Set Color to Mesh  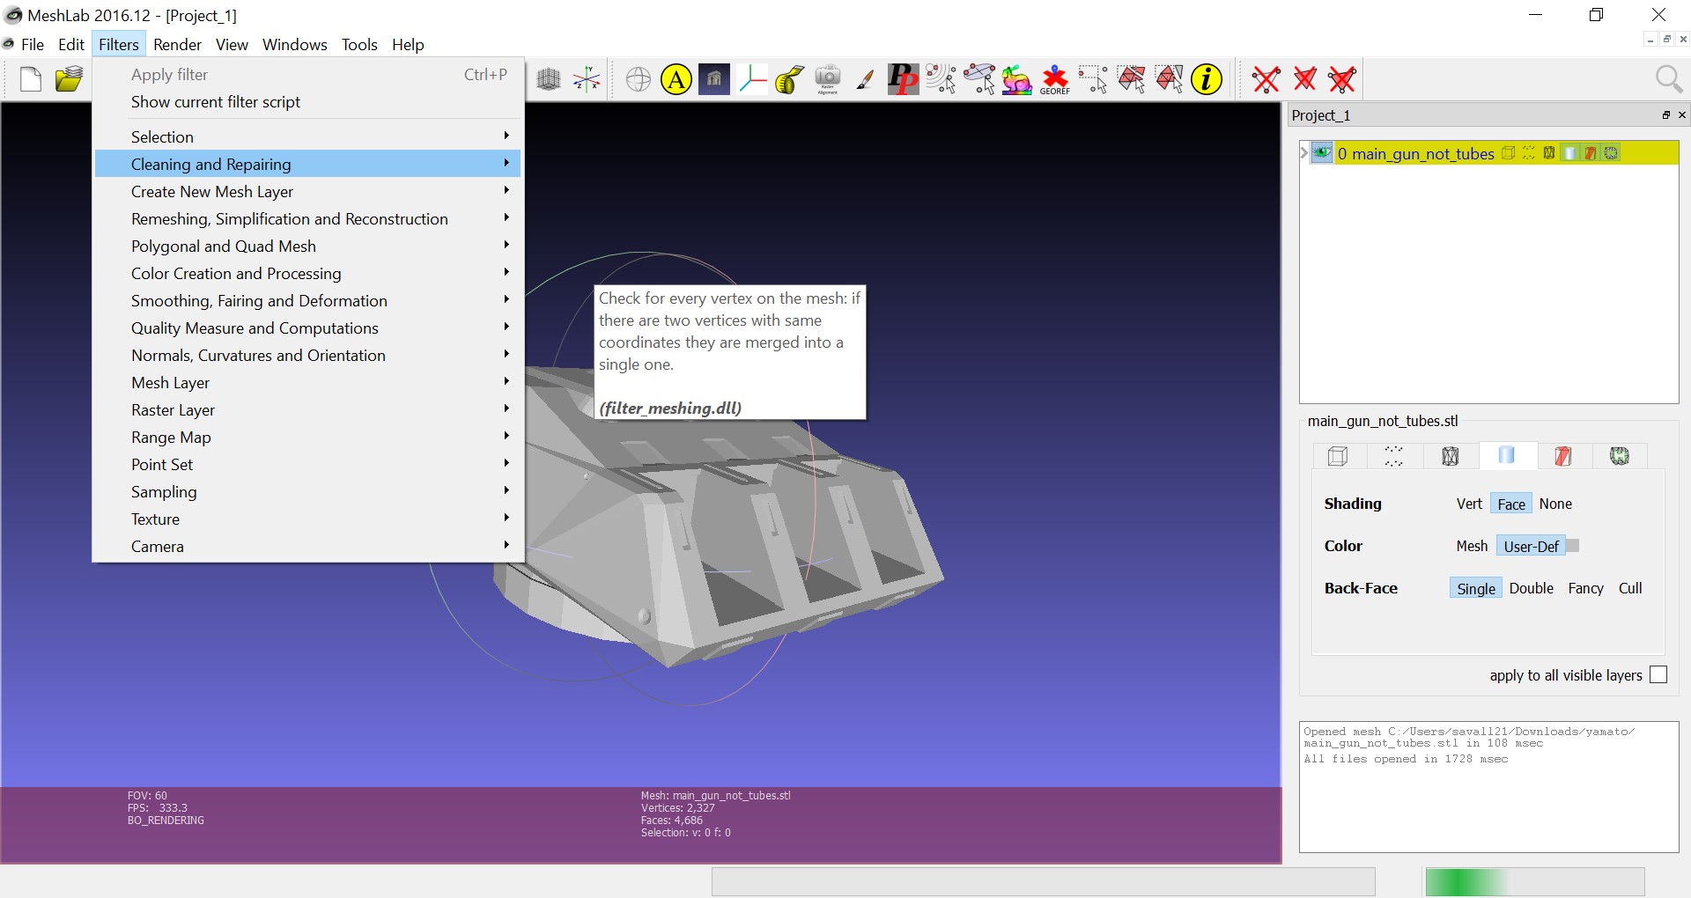(1472, 546)
